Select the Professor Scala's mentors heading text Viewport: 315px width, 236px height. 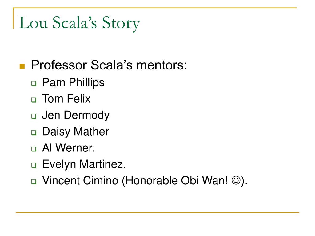pyautogui.click(x=109, y=65)
